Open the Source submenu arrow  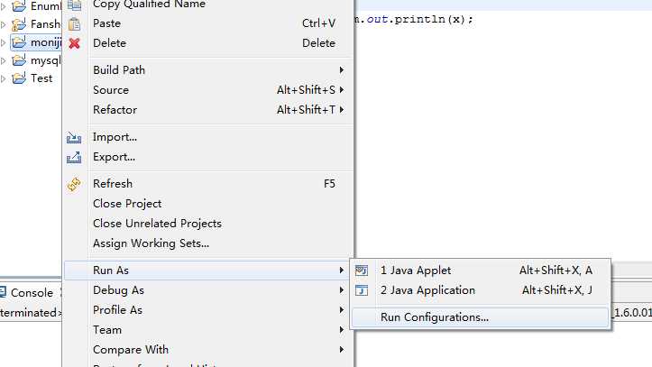(342, 90)
